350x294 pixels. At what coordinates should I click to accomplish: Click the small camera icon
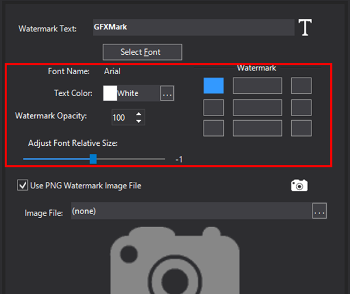[x=299, y=185]
